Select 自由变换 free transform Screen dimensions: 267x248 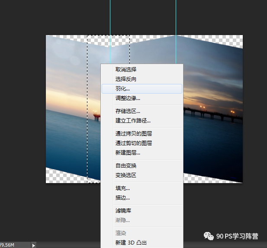pyautogui.click(x=142, y=166)
